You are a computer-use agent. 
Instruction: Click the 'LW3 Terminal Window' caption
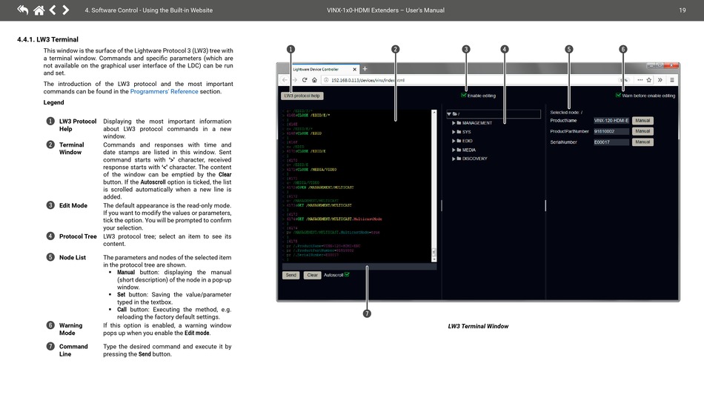[478, 326]
